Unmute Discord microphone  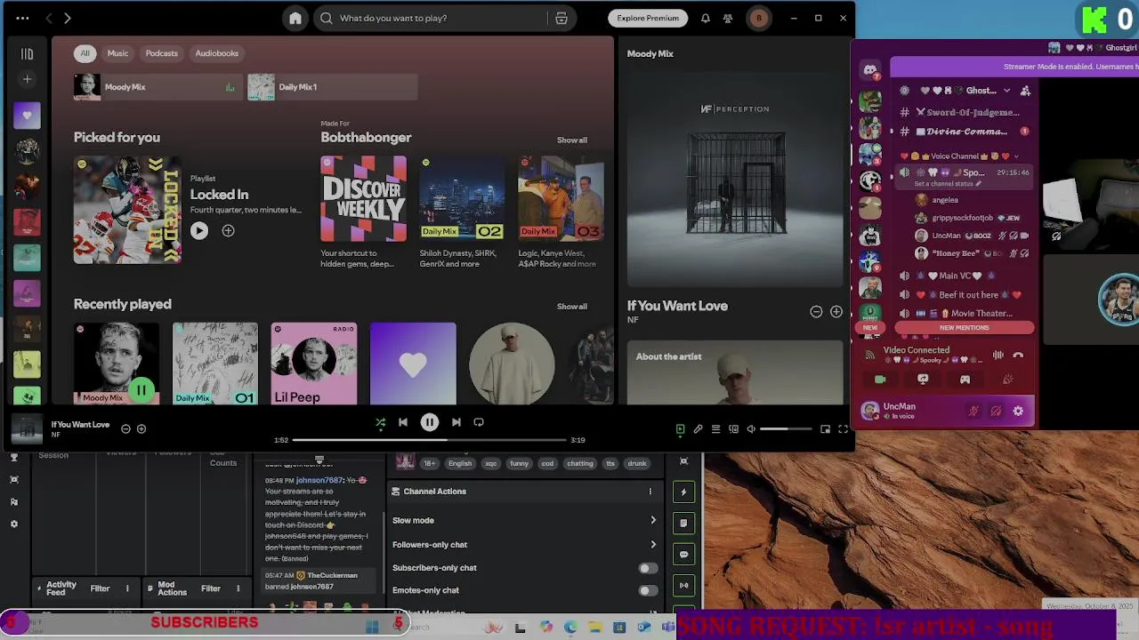[973, 412]
